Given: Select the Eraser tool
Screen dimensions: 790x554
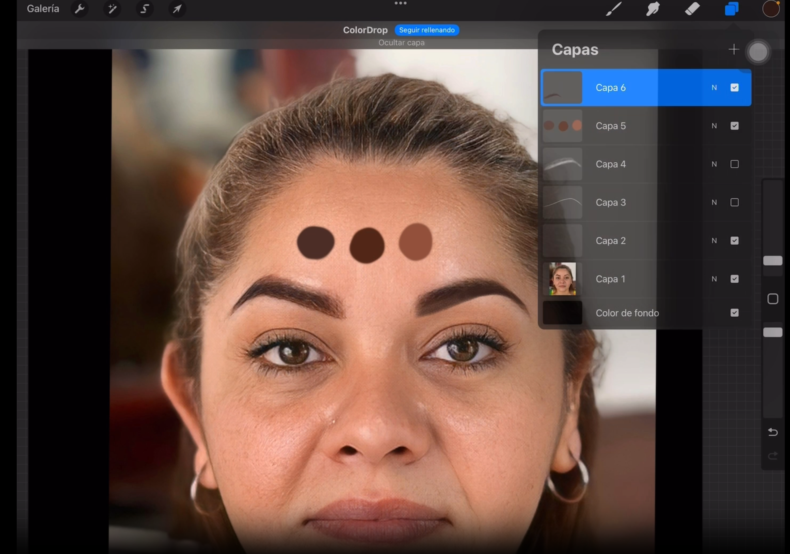Looking at the screenshot, I should 692,8.
